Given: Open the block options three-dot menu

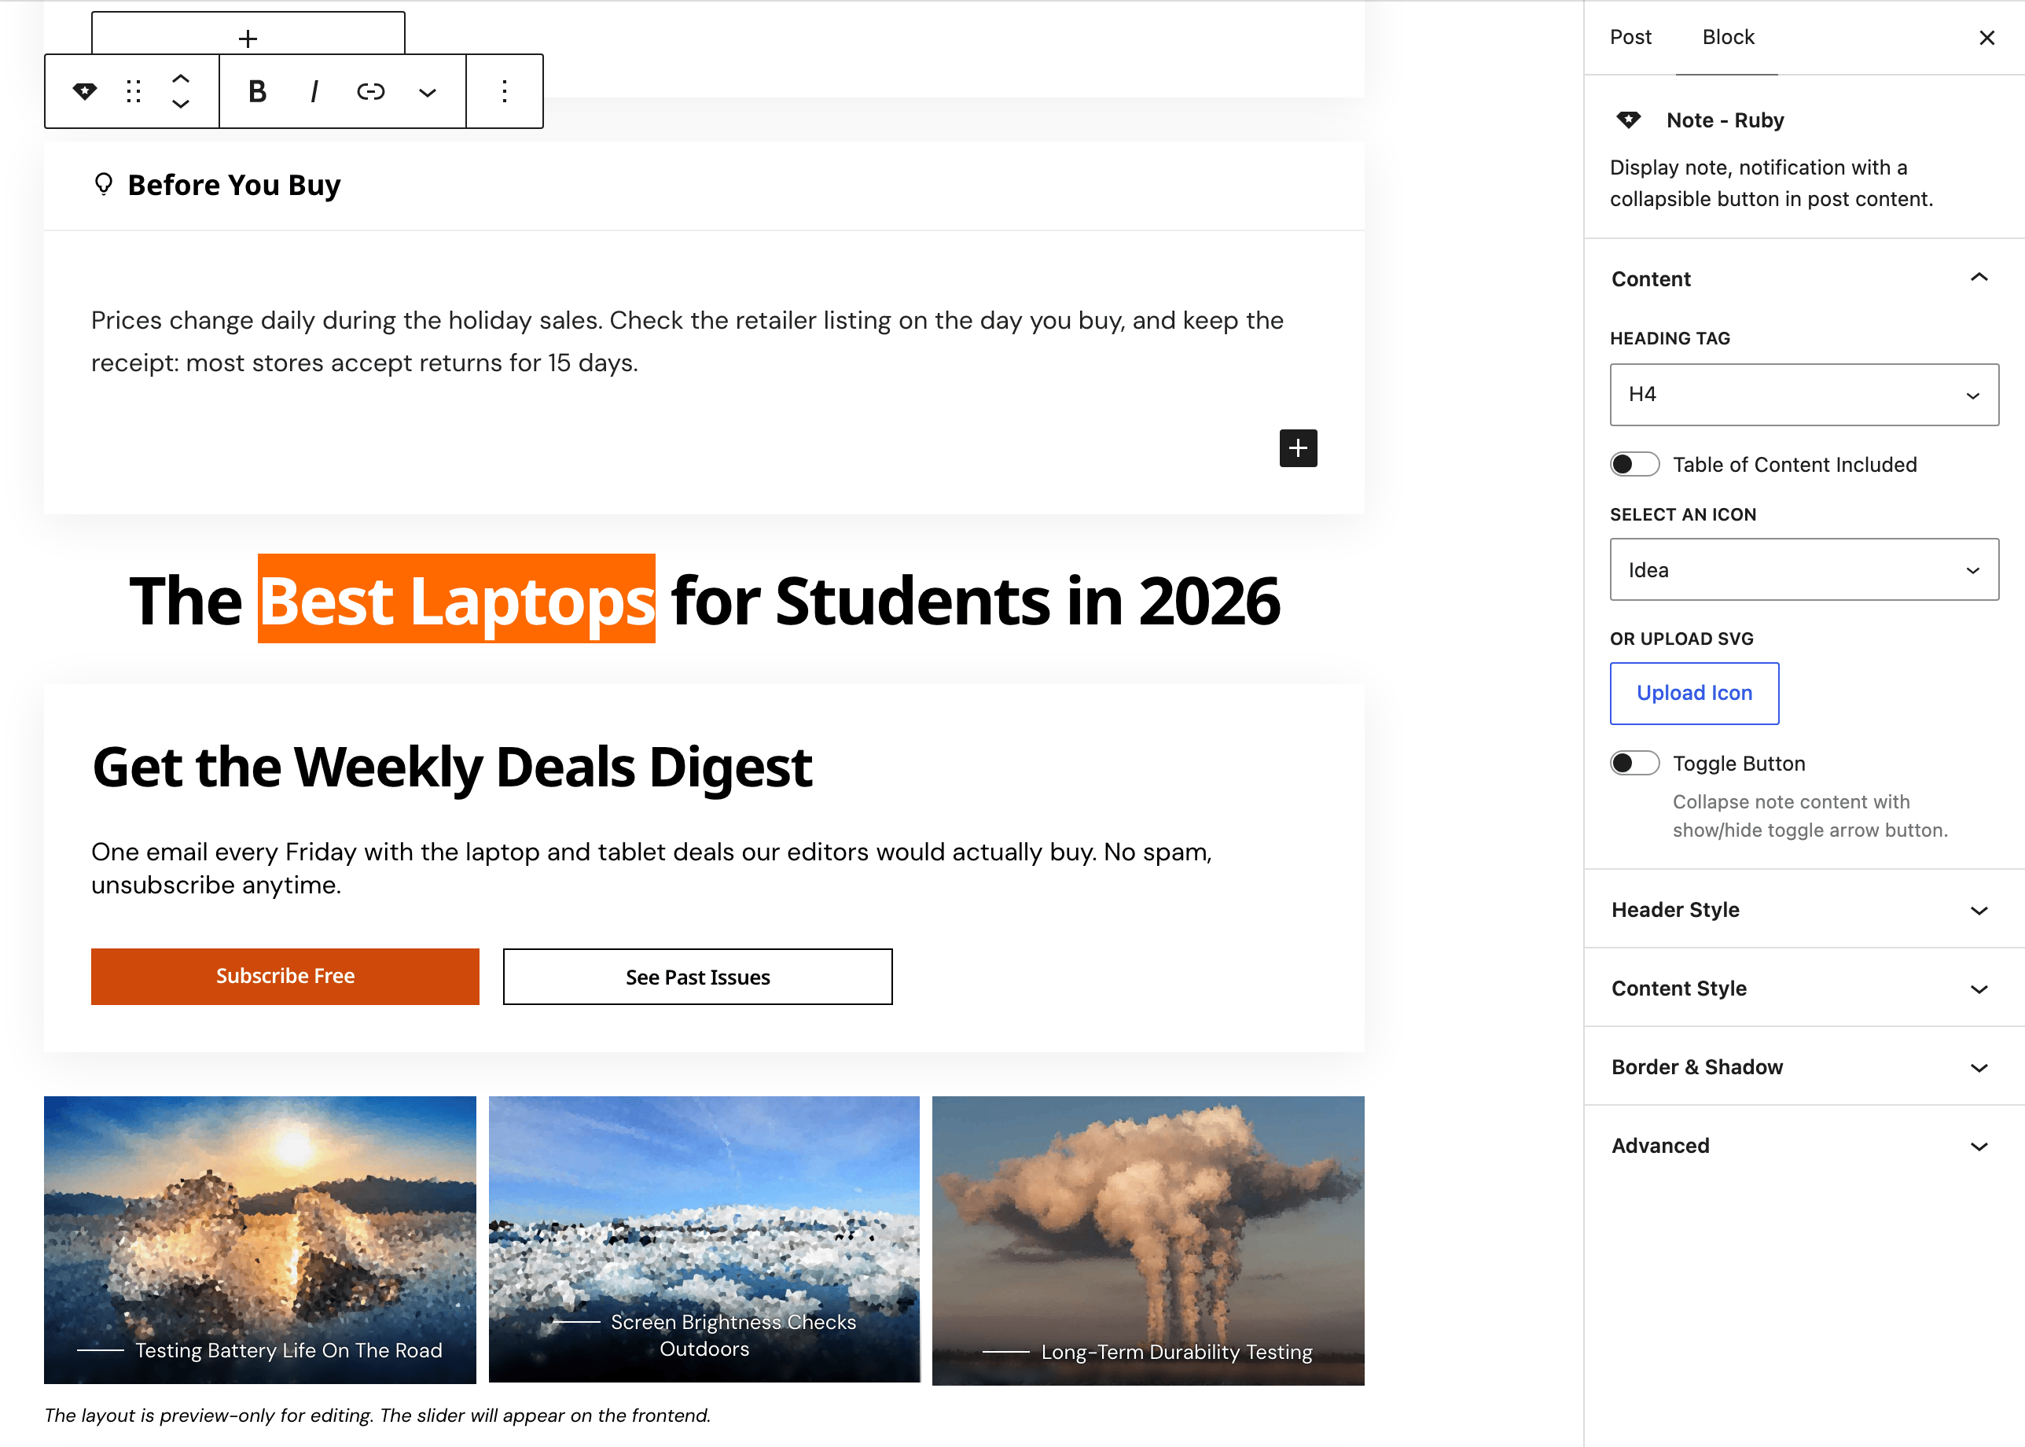Looking at the screenshot, I should (505, 91).
